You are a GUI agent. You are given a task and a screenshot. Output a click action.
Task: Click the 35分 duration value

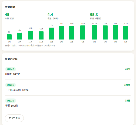pos(128,101)
